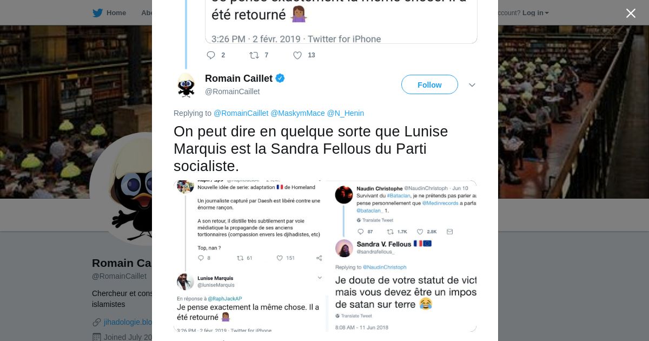Image resolution: width=649 pixels, height=341 pixels.
Task: Open the @N_Henin mention link
Action: pos(345,113)
